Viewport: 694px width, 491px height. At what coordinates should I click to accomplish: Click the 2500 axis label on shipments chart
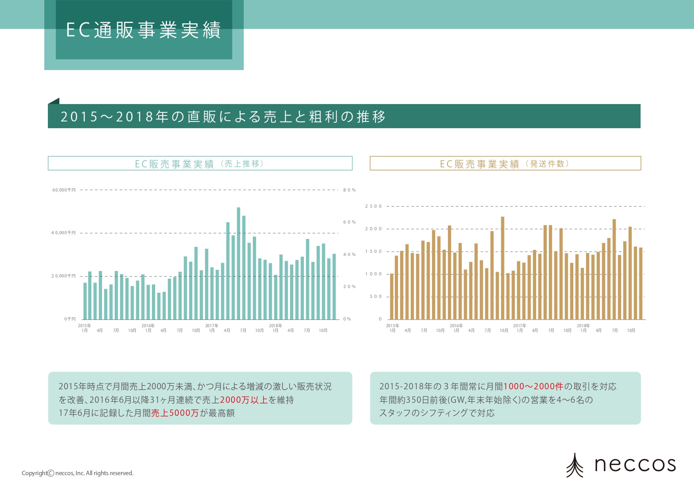tap(374, 206)
